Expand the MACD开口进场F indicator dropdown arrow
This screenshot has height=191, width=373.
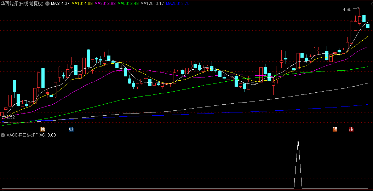[x=3, y=135]
